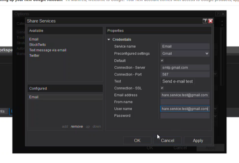Screen dimensions: 239x163
Task: Close the Share Services dialog
Action: pyautogui.click(x=211, y=21)
